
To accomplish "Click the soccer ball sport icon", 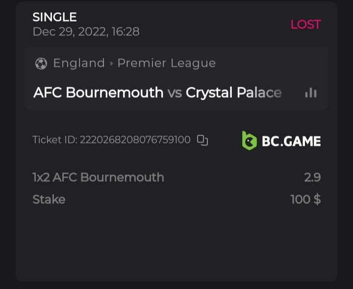I will [41, 63].
